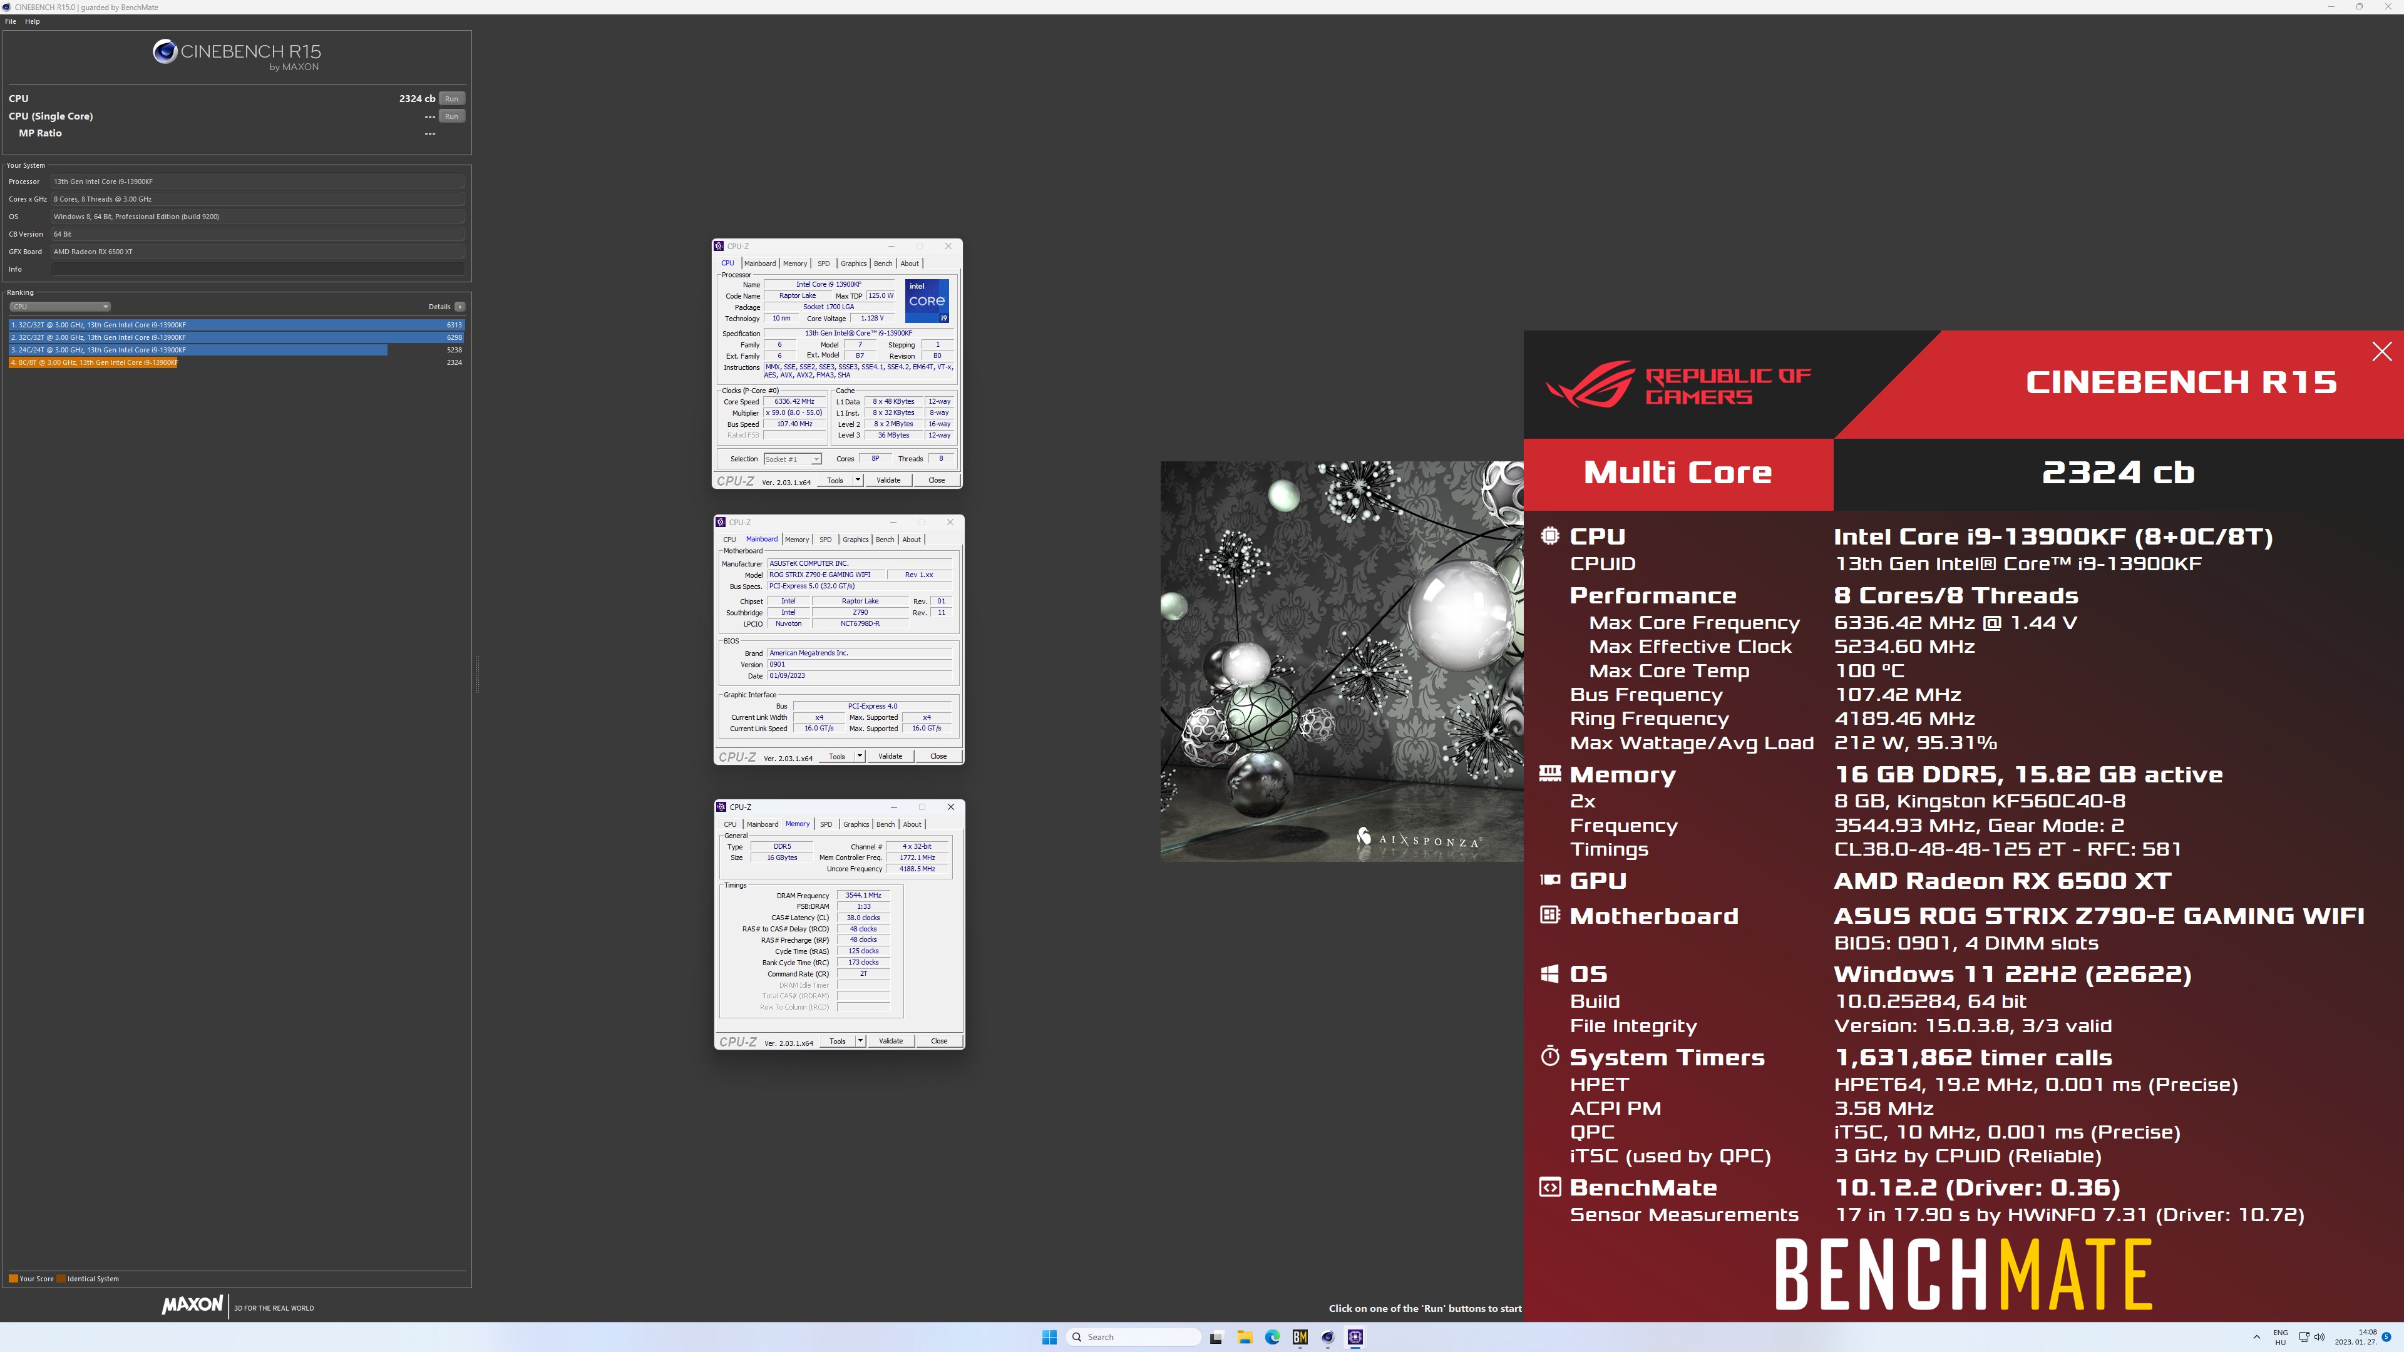This screenshot has height=1352, width=2404.
Task: Open the File menu in Cinebench
Action: (x=11, y=21)
